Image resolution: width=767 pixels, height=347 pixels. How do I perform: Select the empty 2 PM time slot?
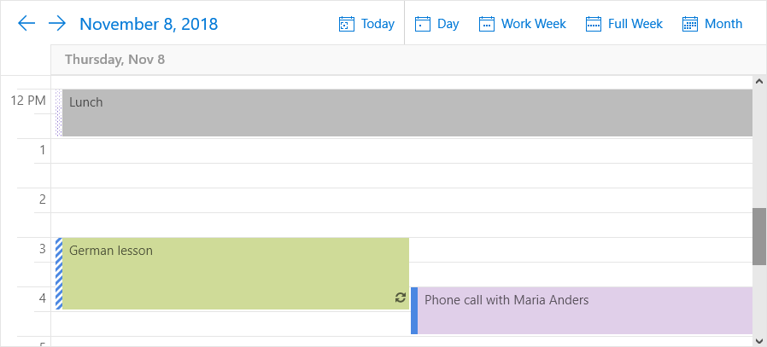click(x=401, y=200)
